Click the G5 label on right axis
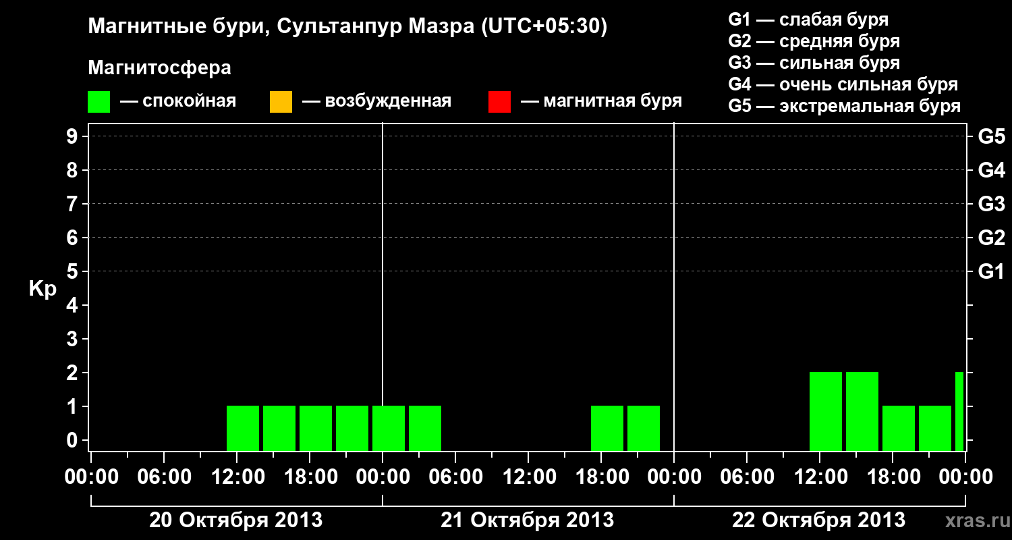 (x=991, y=137)
